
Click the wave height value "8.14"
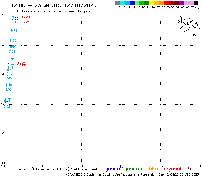15,22
